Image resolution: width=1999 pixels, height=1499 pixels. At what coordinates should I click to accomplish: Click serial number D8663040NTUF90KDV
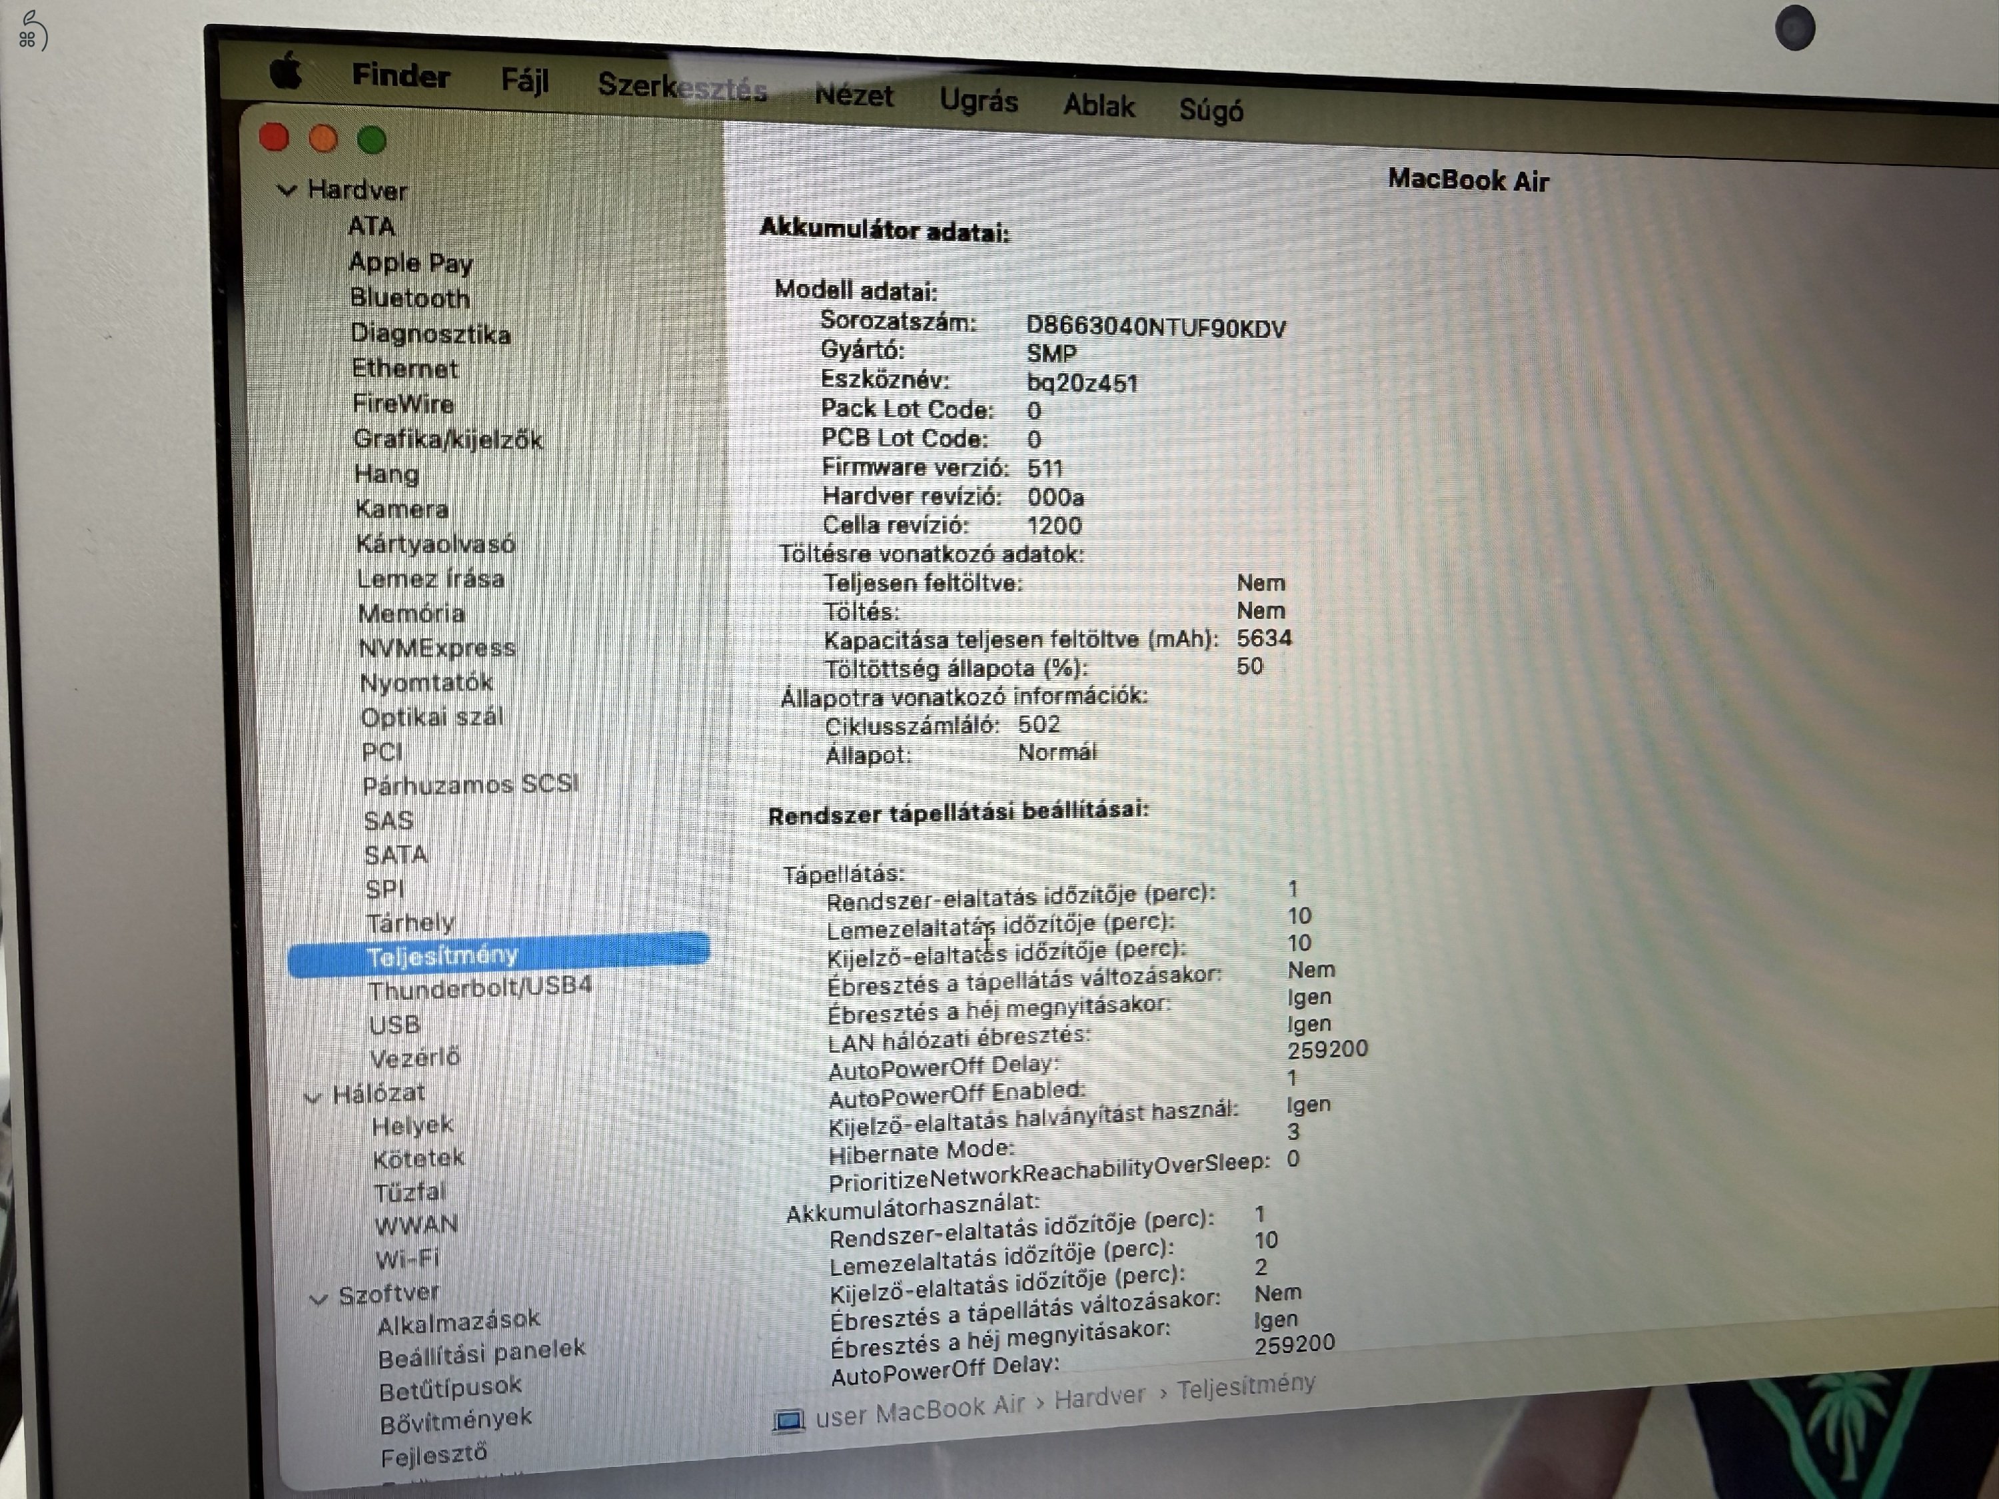point(1156,327)
